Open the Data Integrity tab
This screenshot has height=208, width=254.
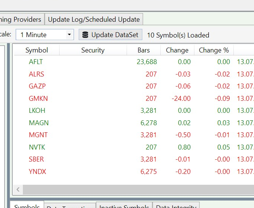(x=176, y=205)
